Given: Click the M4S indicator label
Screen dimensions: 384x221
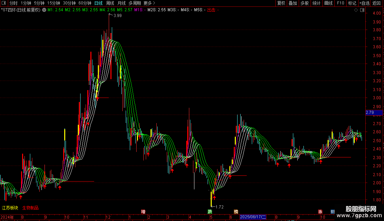Looking at the screenshot, I should tap(187, 10).
